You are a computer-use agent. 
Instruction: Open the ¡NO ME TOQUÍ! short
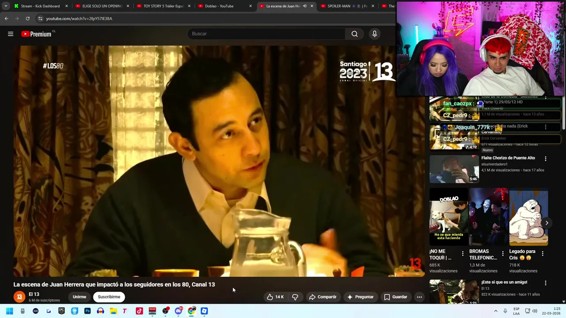pos(448,217)
